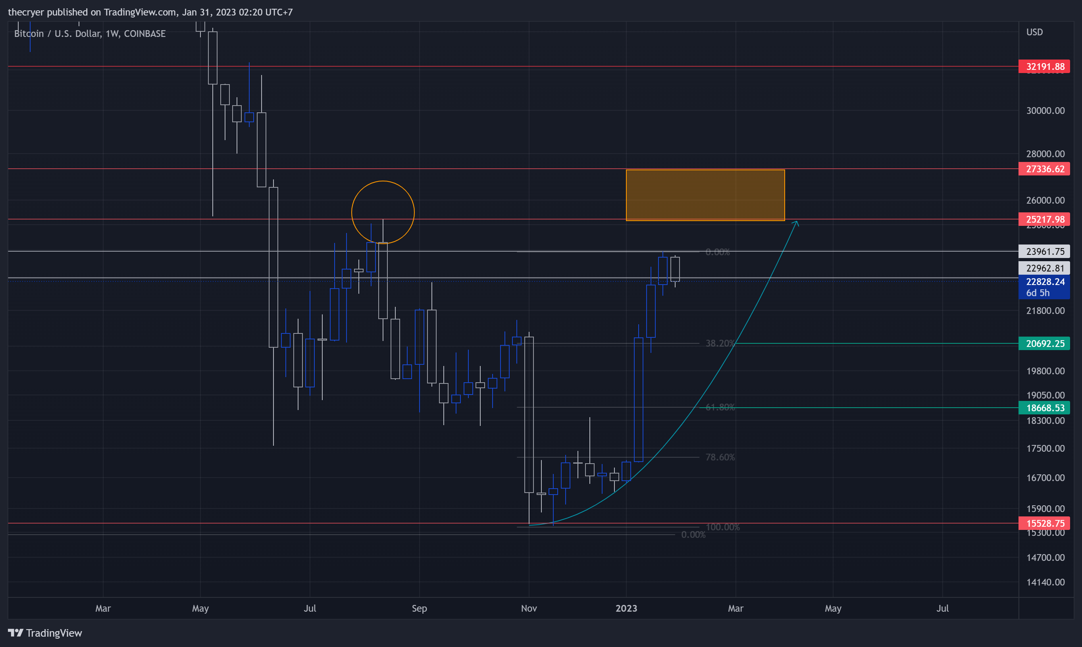Viewport: 1082px width, 647px height.
Task: Click the TradingView logo at bottom left
Action: pos(45,633)
